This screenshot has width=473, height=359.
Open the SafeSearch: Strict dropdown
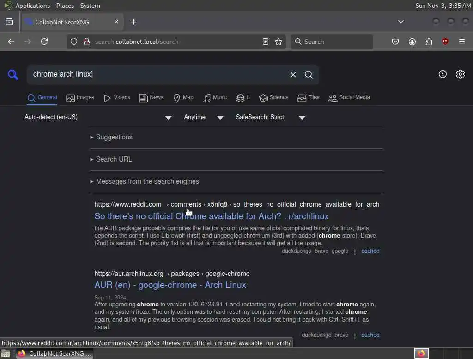pos(271,117)
